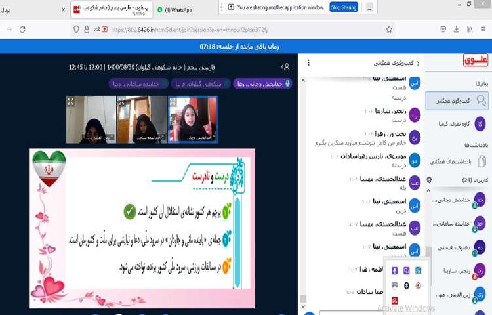Bookmark this page with the star icon
Image resolution: width=492 pixels, height=315 pixels.
(389, 30)
